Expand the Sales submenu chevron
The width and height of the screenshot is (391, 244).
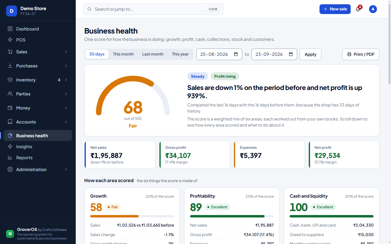click(66, 52)
